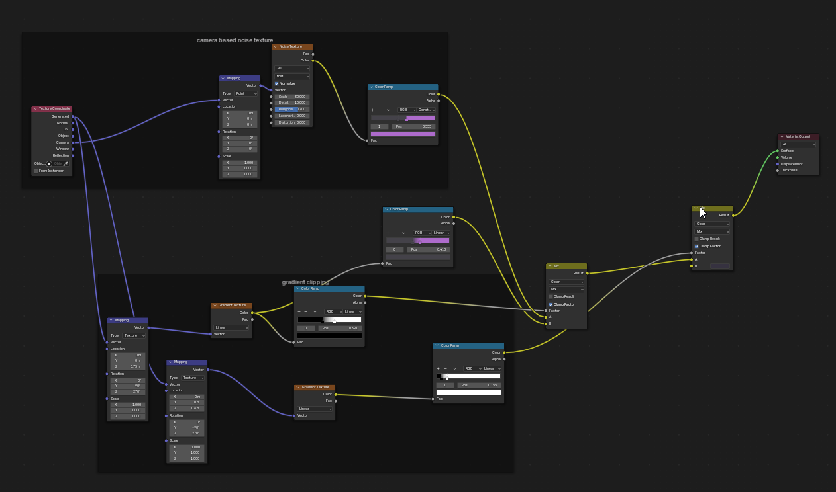Screen dimensions: 836x492
Task: Add a stop in the Color Ramp with Pos 0.391
Action: (299, 311)
